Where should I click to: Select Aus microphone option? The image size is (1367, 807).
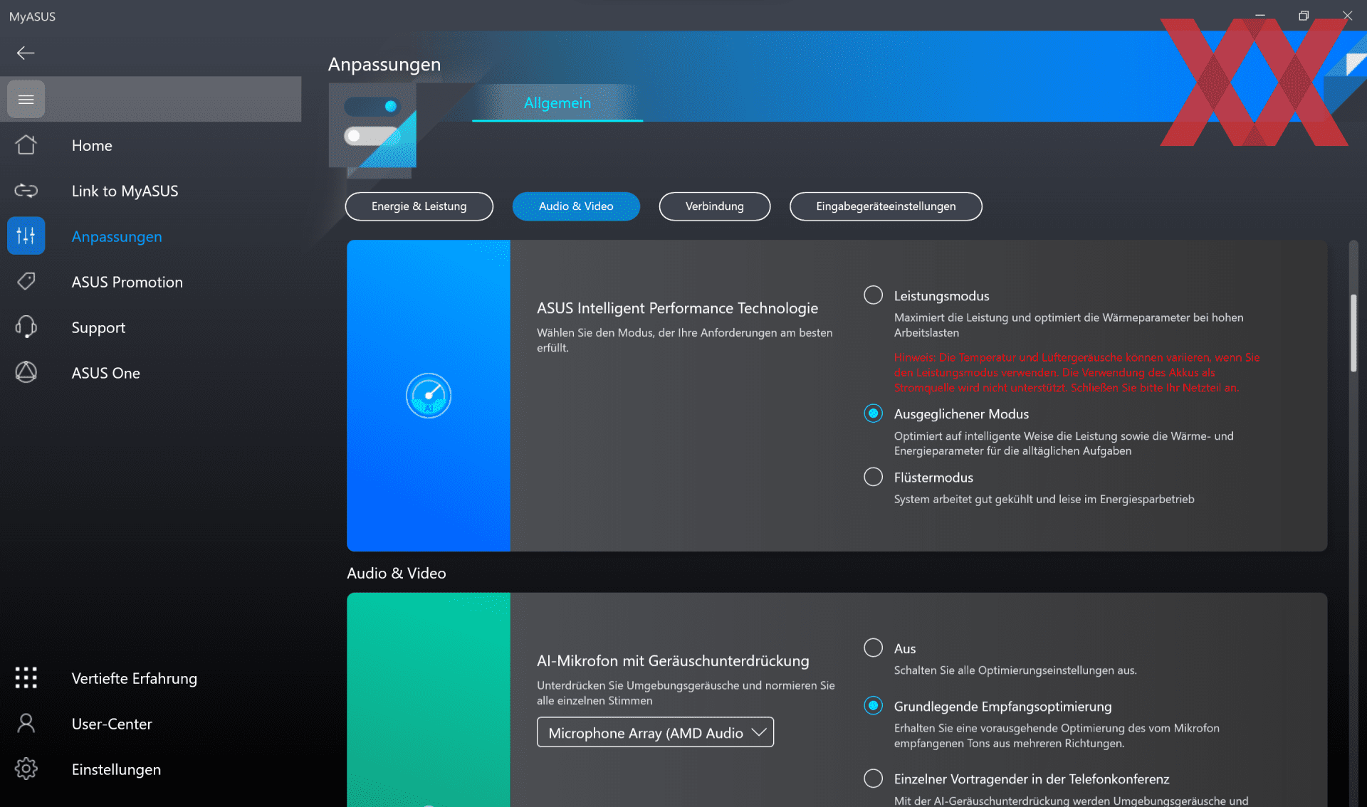[873, 648]
